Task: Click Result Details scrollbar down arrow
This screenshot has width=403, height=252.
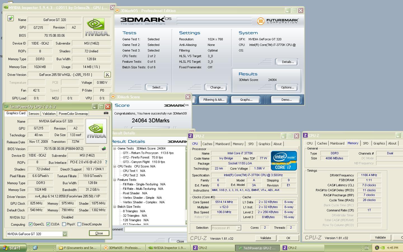Action: pyautogui.click(x=187, y=222)
